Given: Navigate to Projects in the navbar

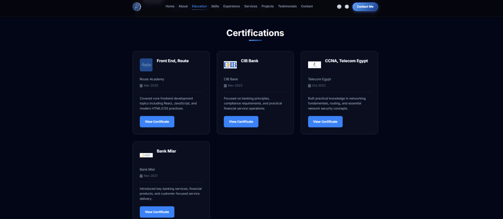Looking at the screenshot, I should 267,6.
